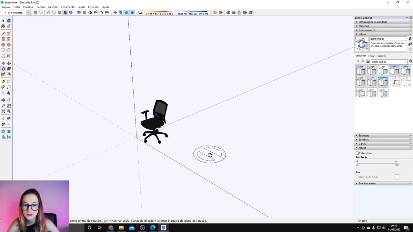This screenshot has width=413, height=232.
Task: Select the Protractor tool
Action: [3, 87]
